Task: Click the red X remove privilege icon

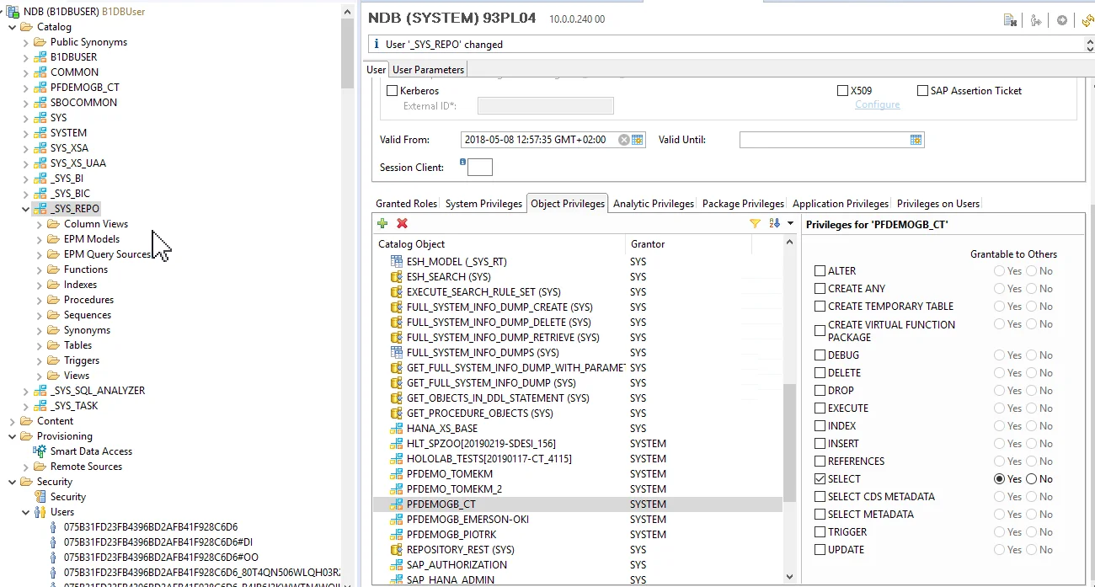Action: (x=402, y=223)
